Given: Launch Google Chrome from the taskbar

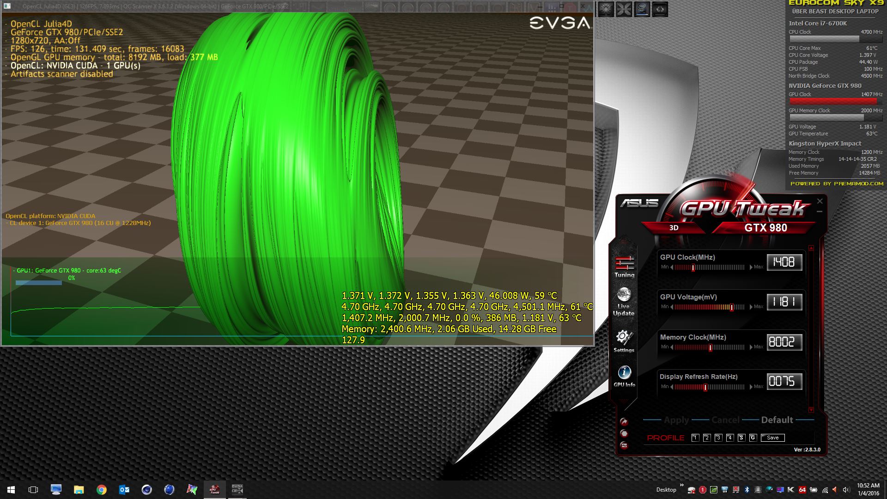Looking at the screenshot, I should [101, 490].
